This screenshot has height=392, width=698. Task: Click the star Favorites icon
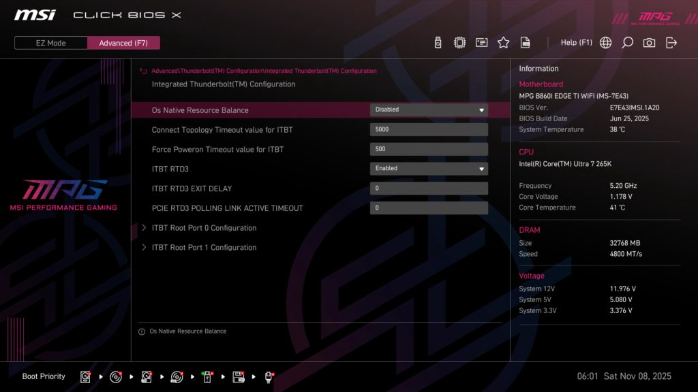click(x=503, y=42)
